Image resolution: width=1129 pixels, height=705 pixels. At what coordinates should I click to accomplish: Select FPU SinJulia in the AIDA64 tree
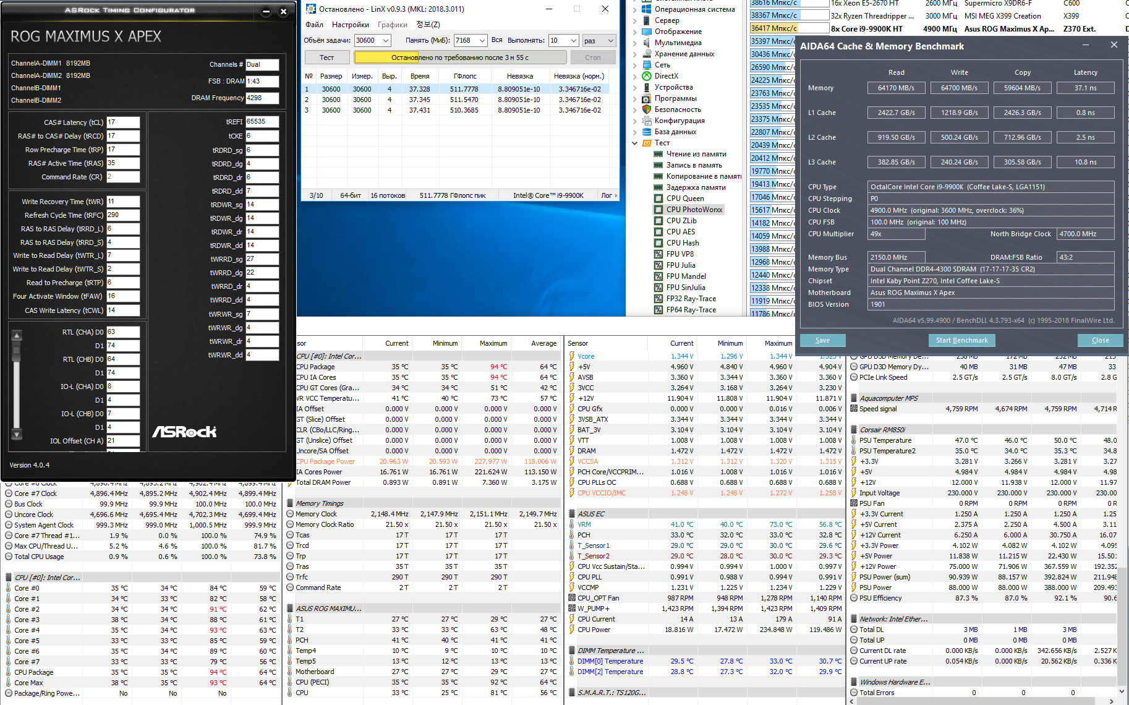point(686,288)
